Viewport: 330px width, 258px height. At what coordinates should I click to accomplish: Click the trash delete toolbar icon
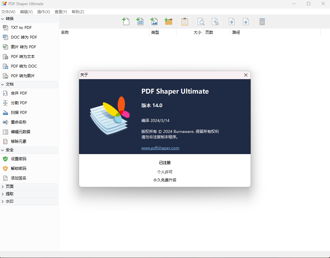coord(262,22)
